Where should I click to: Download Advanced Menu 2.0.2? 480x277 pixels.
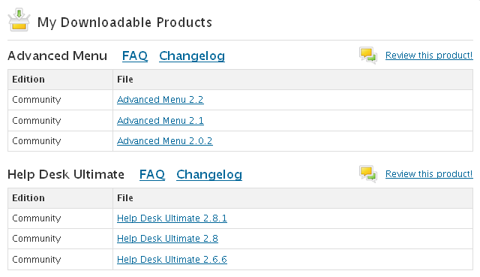pyautogui.click(x=165, y=141)
